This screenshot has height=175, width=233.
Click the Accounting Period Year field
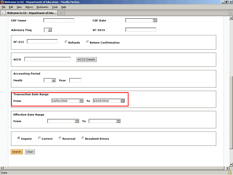coord(75,80)
